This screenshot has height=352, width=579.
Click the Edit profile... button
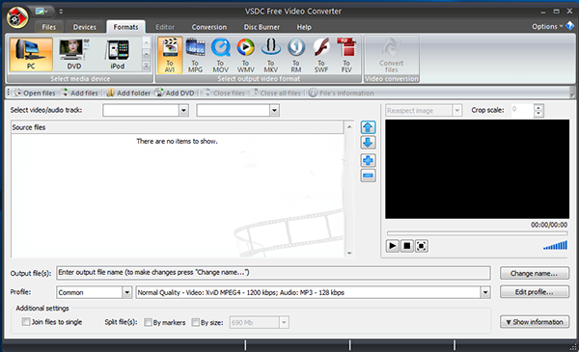coord(535,292)
